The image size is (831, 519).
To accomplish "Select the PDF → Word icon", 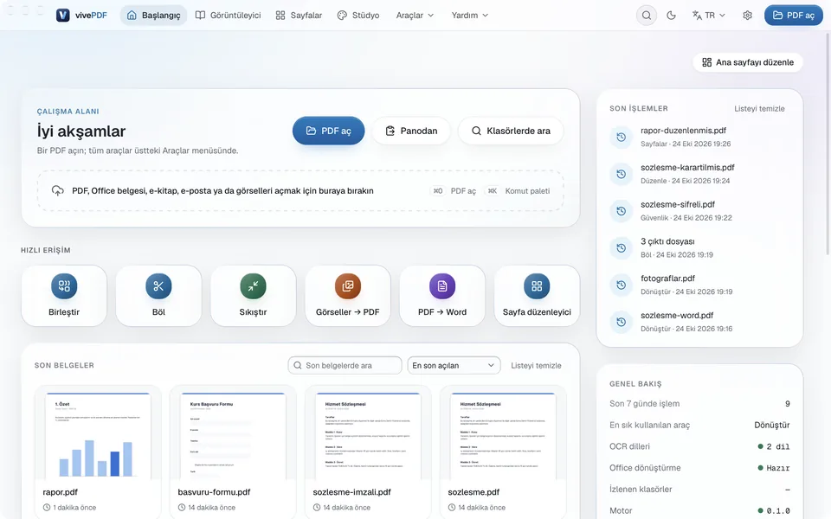I will 442,286.
